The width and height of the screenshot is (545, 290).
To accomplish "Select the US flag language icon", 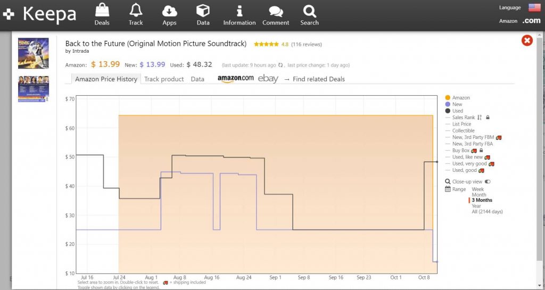I will coord(534,7).
